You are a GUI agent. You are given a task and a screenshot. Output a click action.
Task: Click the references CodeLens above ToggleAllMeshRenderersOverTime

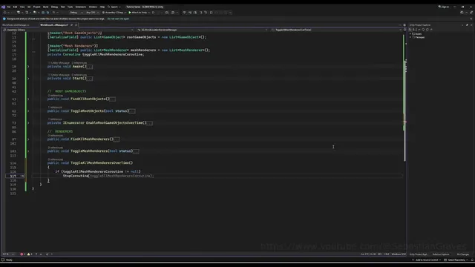pos(56,159)
